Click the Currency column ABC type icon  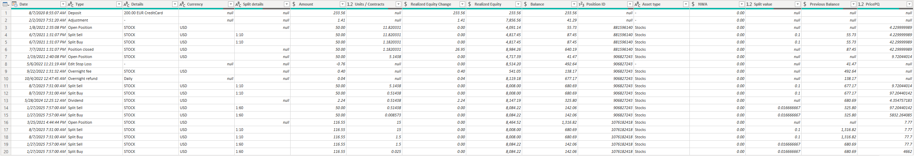[x=182, y=4]
